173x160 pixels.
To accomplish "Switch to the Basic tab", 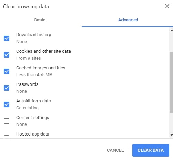I will (x=39, y=20).
